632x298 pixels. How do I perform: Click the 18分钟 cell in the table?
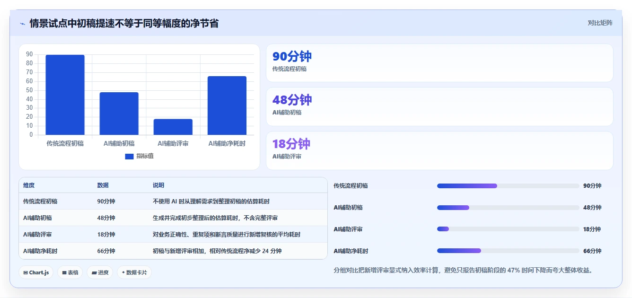coord(106,235)
